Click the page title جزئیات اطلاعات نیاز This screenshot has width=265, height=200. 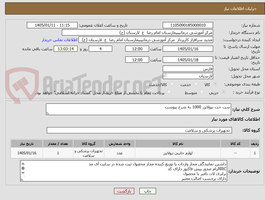click(x=240, y=9)
